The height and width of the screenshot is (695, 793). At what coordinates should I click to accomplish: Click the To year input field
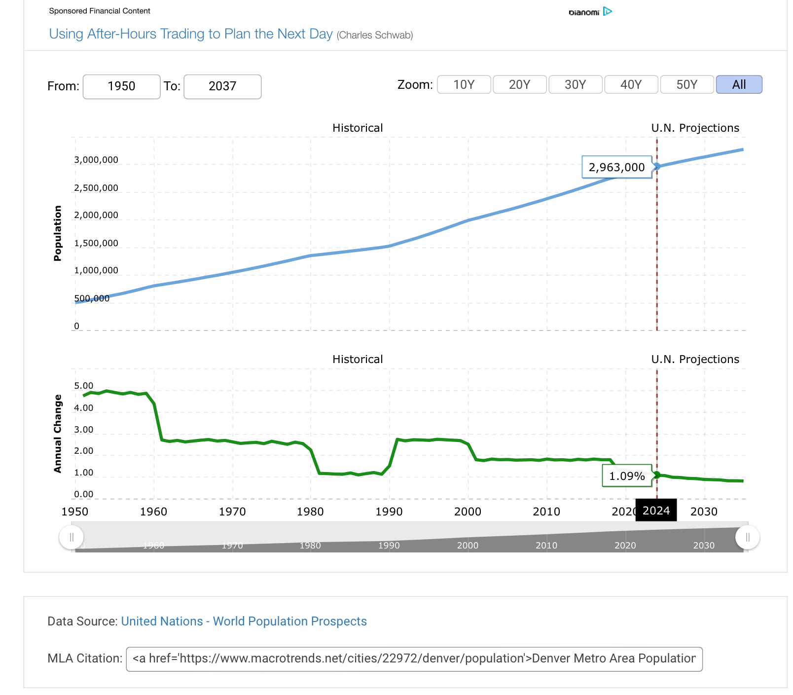(x=222, y=86)
